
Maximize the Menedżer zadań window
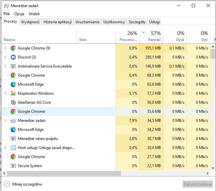(x=193, y=5)
